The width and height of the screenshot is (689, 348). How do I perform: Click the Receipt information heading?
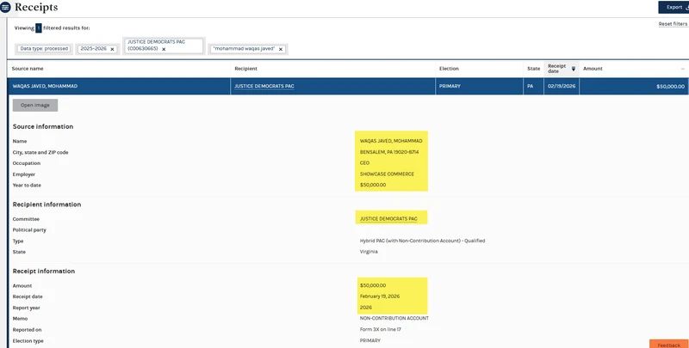[x=44, y=271]
